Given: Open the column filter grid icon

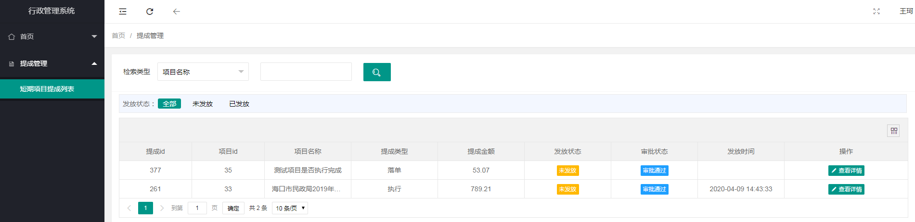Looking at the screenshot, I should (894, 131).
